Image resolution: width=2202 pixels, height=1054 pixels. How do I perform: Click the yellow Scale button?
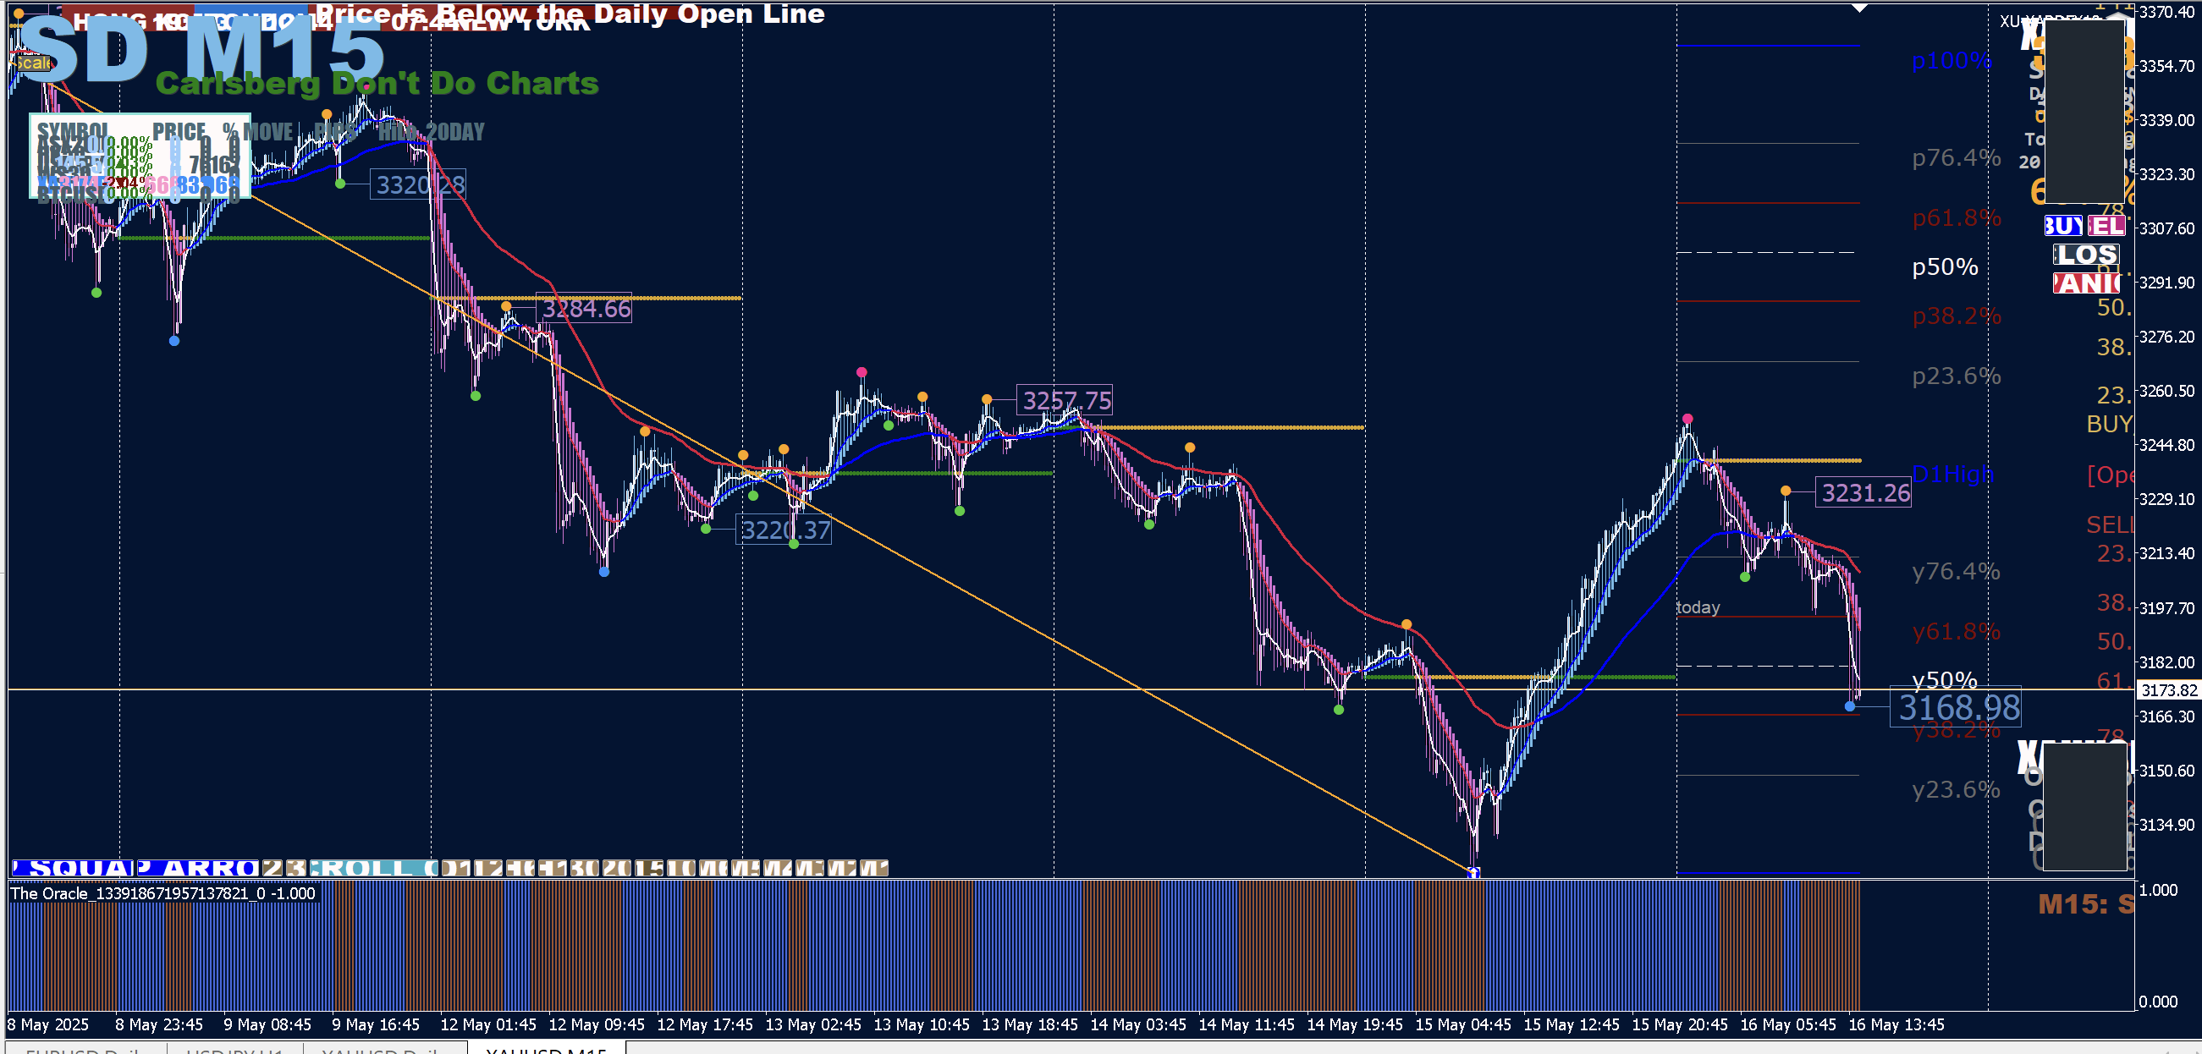(32, 63)
